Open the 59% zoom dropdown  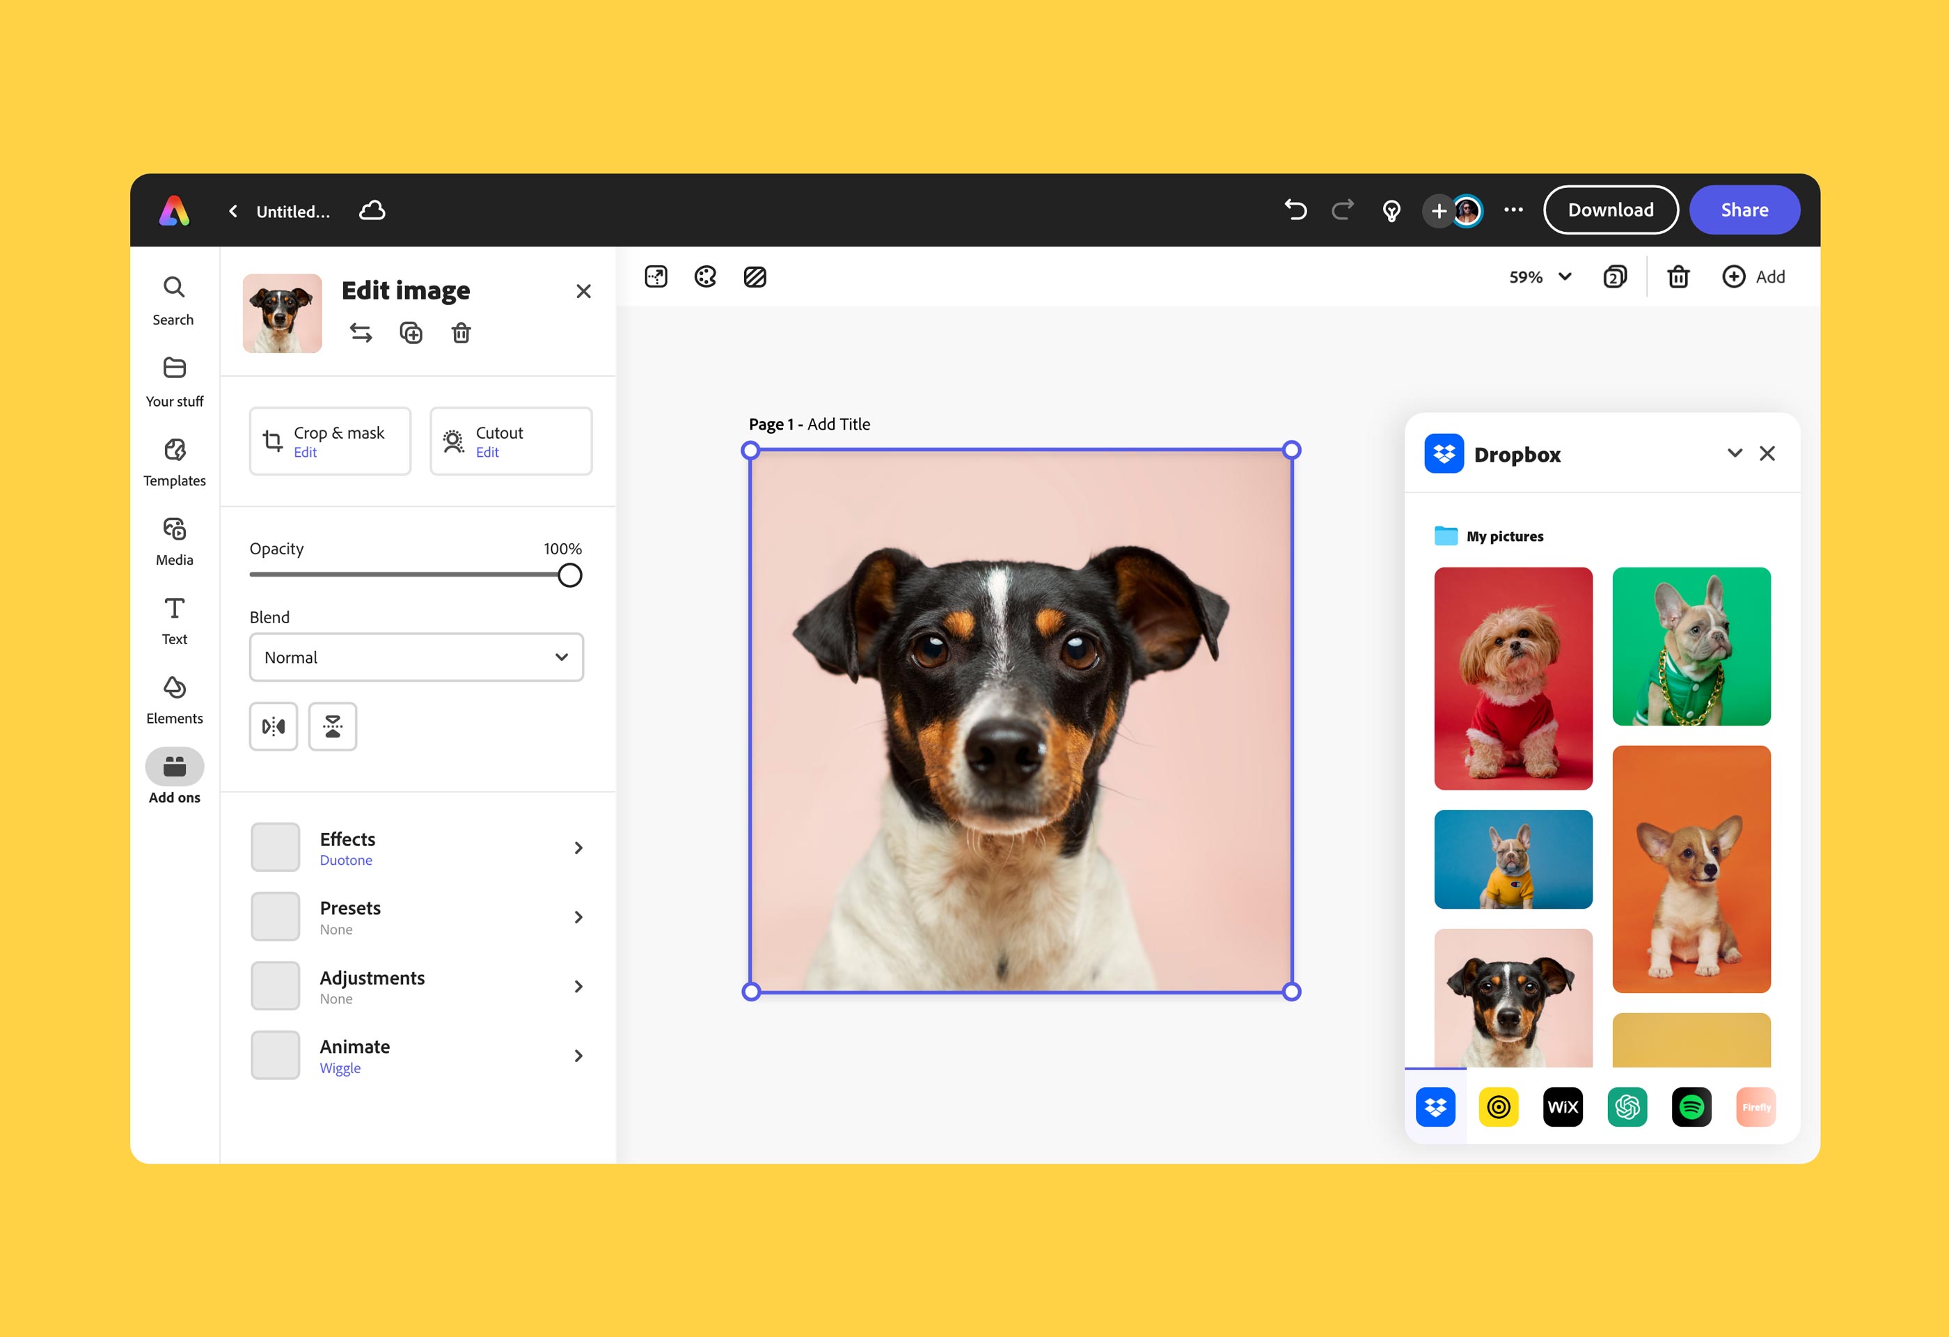click(x=1540, y=276)
